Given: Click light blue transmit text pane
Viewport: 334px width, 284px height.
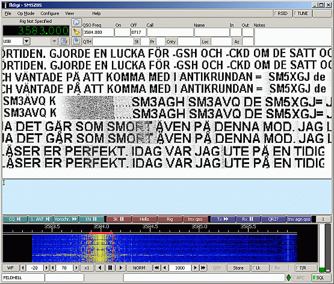Looking at the screenshot, I should pos(167,197).
